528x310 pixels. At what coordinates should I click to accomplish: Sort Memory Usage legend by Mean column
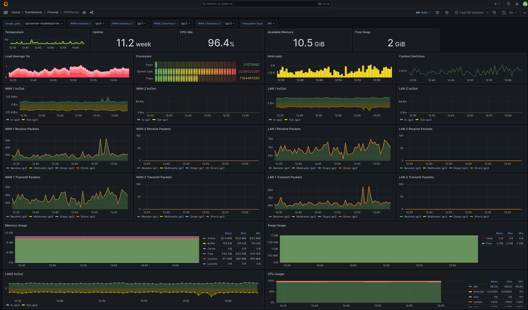[228, 233]
